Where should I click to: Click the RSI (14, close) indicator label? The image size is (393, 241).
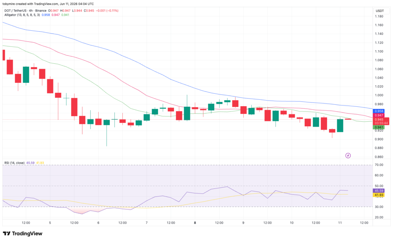[14, 163]
